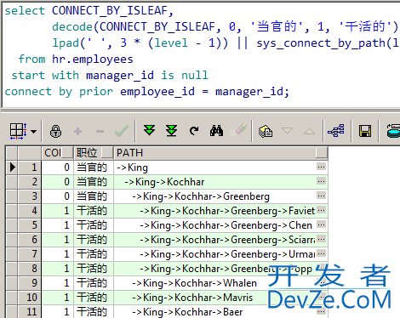Open the grid select mode icon

pos(18,131)
